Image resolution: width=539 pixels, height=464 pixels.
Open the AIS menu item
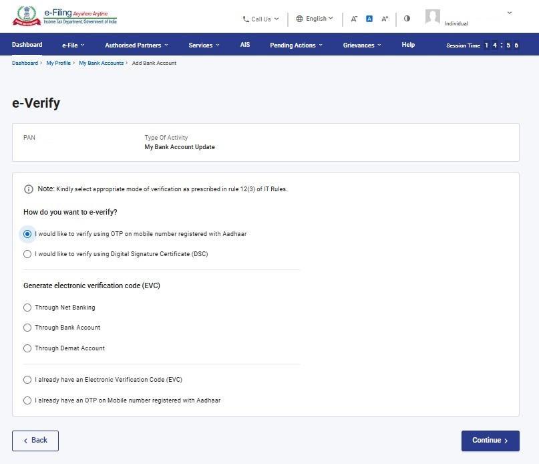pyautogui.click(x=245, y=45)
